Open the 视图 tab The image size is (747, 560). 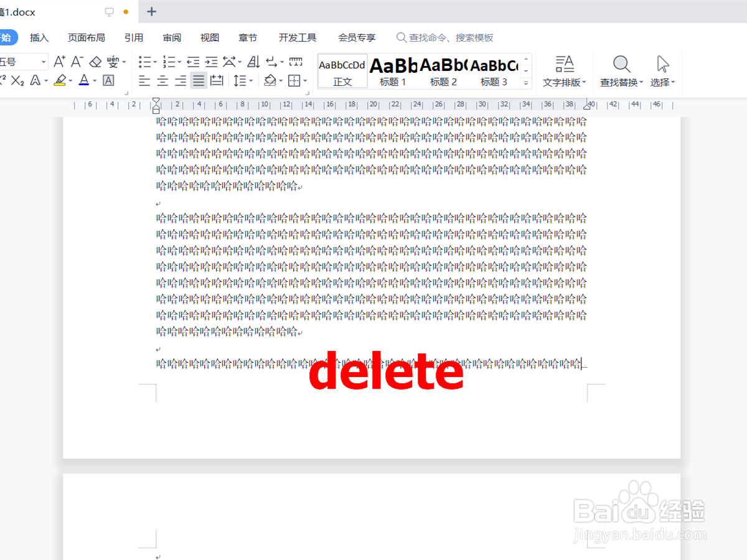[210, 38]
